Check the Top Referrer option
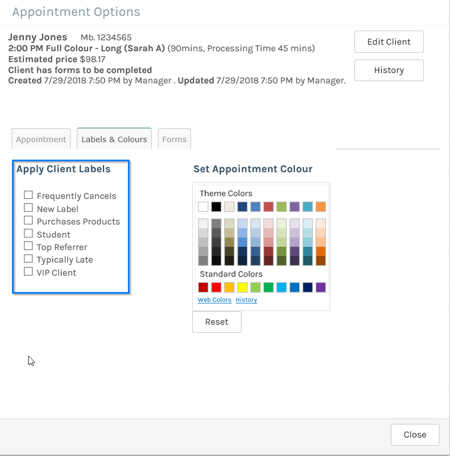Image resolution: width=450 pixels, height=456 pixels. tap(28, 245)
